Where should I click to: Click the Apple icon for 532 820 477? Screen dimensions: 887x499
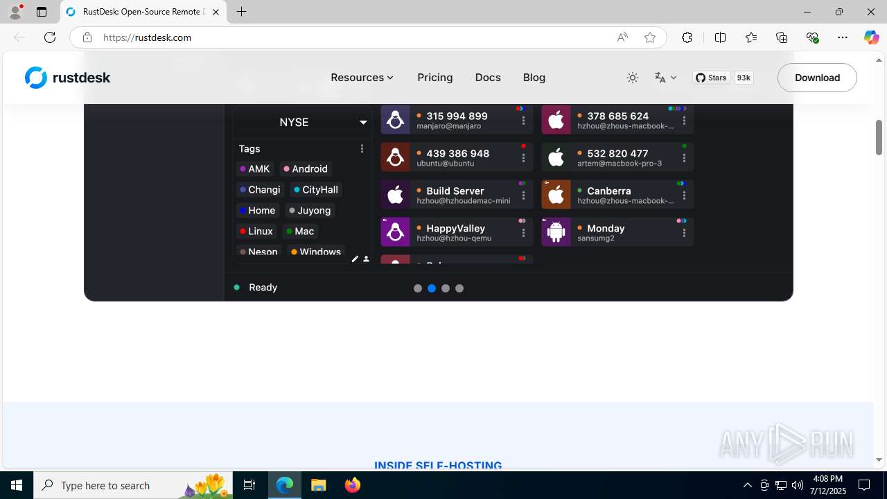[556, 157]
